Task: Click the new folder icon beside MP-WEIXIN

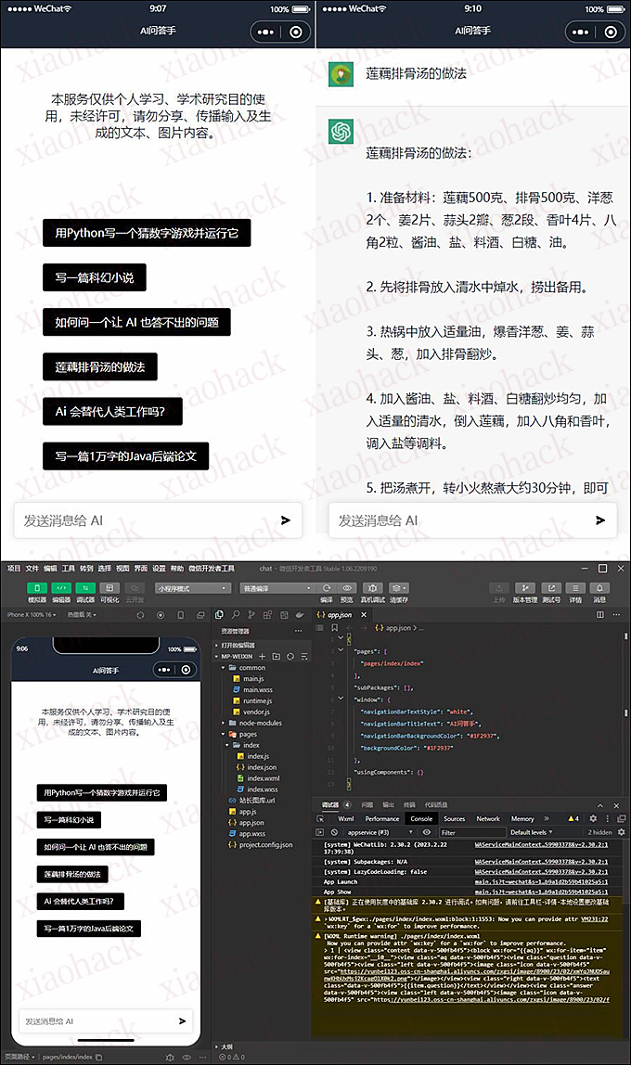Action: [277, 656]
